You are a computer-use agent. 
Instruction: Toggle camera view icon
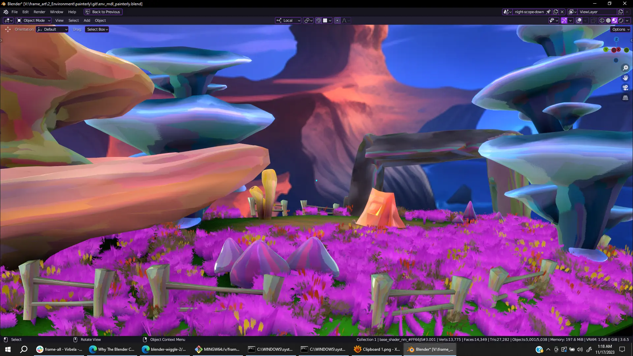click(625, 88)
